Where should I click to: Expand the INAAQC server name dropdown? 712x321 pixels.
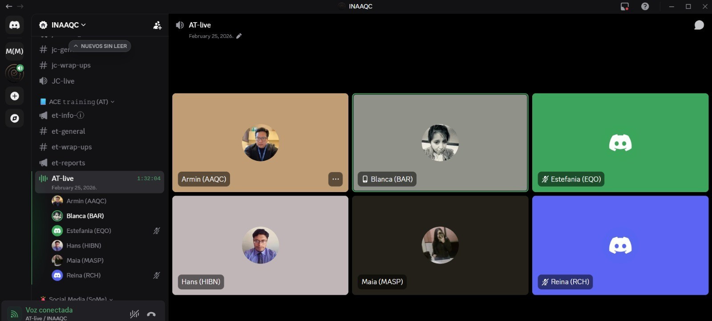pos(62,25)
